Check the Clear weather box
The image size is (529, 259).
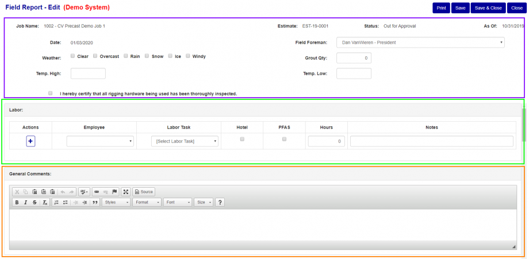(x=72, y=56)
